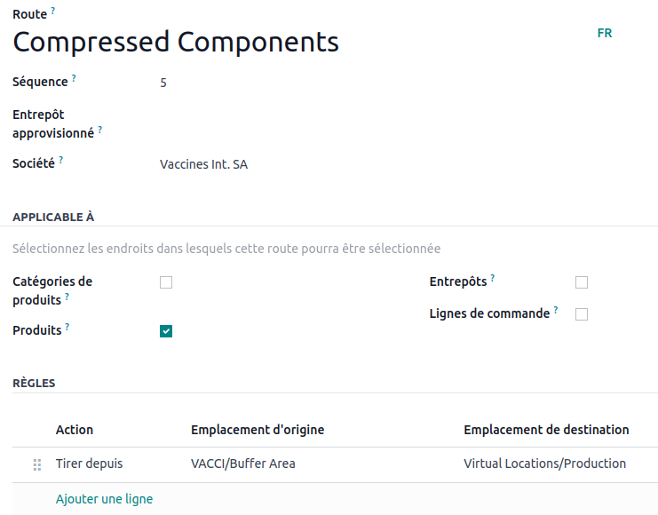The height and width of the screenshot is (515, 658).
Task: Click help icon beside Entrepôt approvisionné
Action: tap(99, 130)
